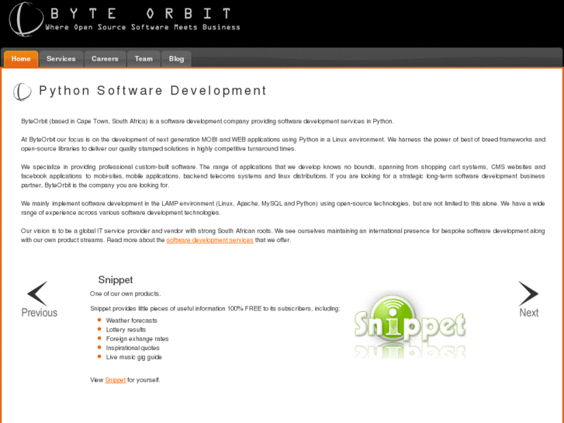The image size is (564, 423).
Task: Select the Weather forecasts list item
Action: click(x=132, y=321)
